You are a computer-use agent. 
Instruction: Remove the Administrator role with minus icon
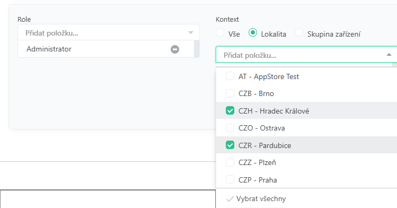pos(175,49)
